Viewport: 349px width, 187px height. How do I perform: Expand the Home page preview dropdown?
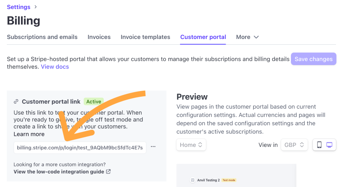[x=191, y=145]
